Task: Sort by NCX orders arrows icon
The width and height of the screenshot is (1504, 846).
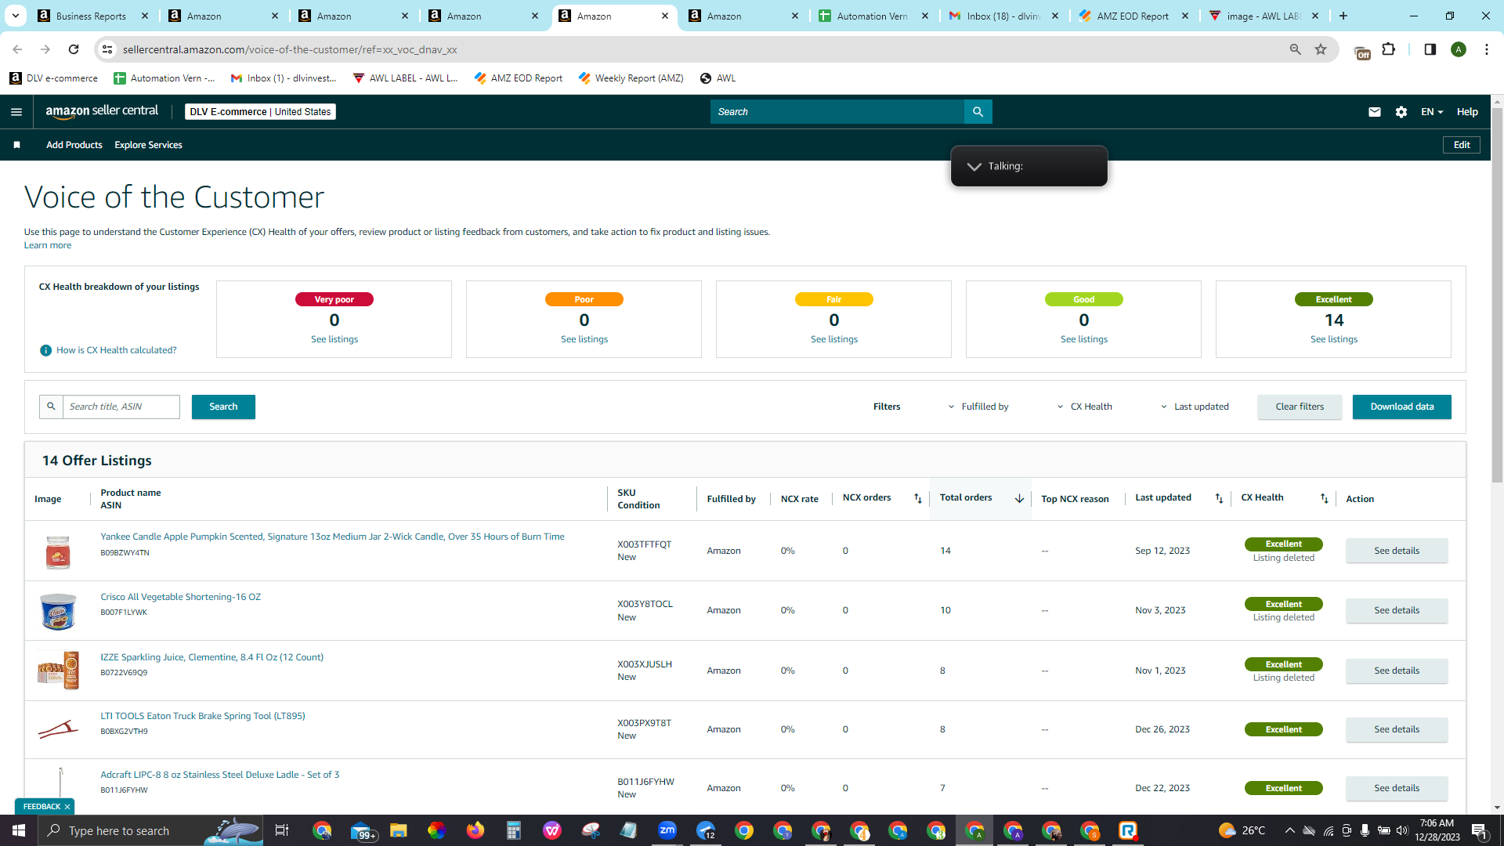Action: [918, 498]
